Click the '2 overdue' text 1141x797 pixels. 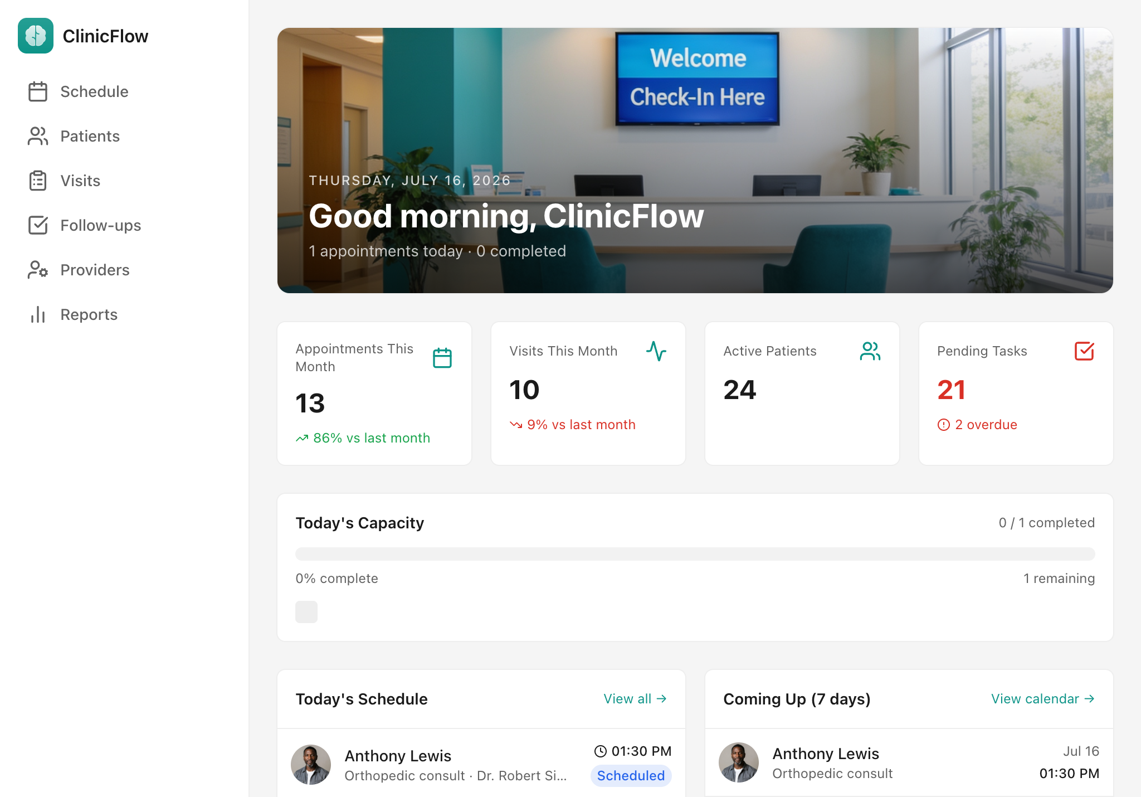point(986,425)
